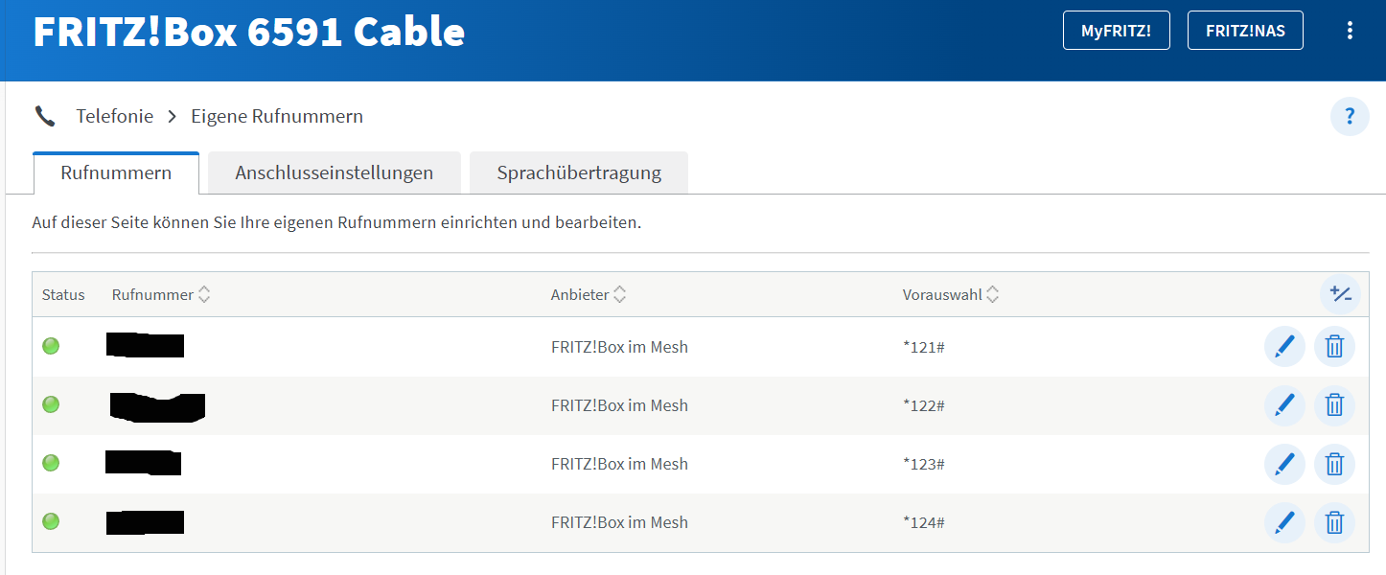Viewport: 1386px width, 575px height.
Task: Switch to the Anschlusseinstellungen tab
Action: pos(335,173)
